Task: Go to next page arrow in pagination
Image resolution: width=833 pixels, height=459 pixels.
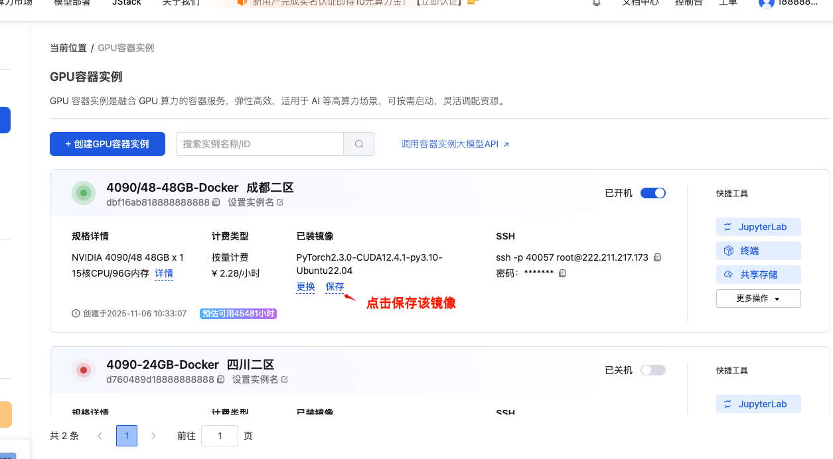Action: pyautogui.click(x=153, y=436)
